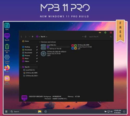Select This PC in the navigation tree
The image size is (130, 116).
point(29,67)
